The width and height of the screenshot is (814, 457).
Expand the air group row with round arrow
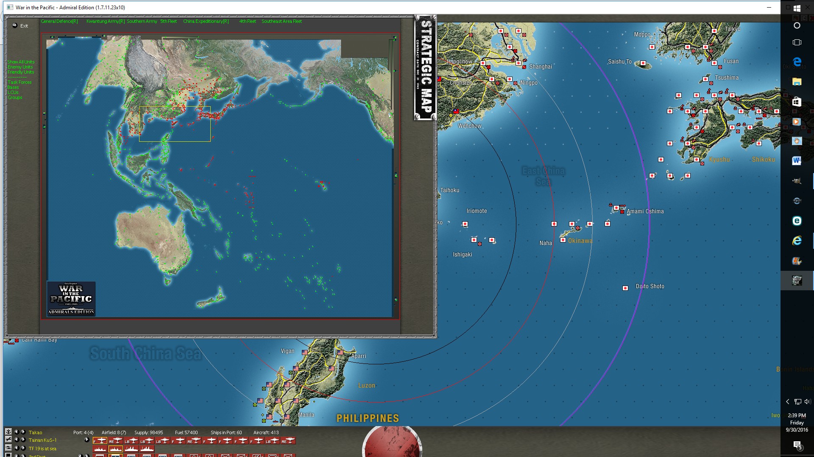[x=87, y=440]
